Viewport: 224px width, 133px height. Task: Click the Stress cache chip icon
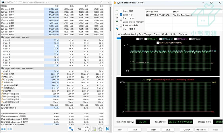(x=117, y=18)
